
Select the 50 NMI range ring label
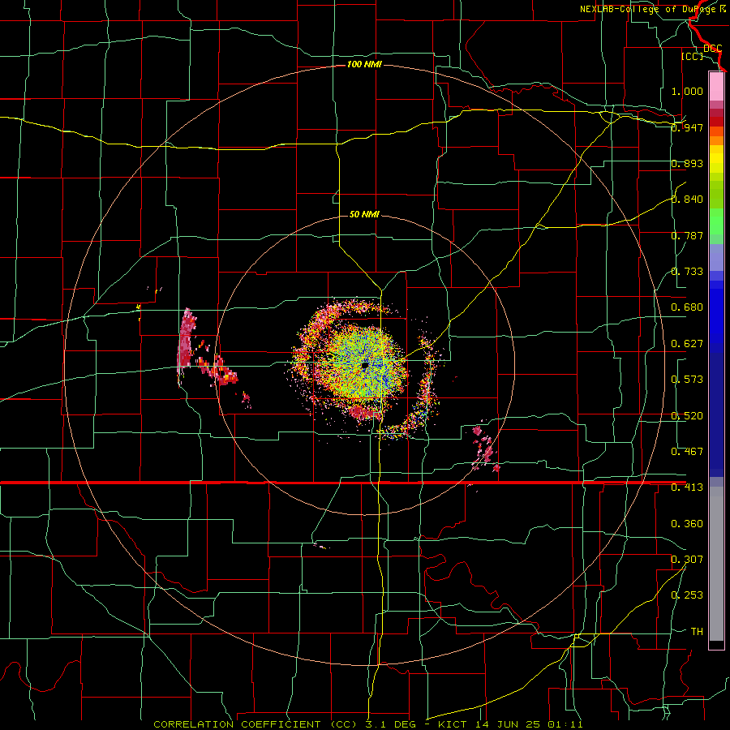364,214
